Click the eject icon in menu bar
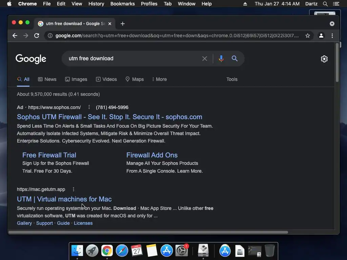The image size is (347, 260). (245, 4)
